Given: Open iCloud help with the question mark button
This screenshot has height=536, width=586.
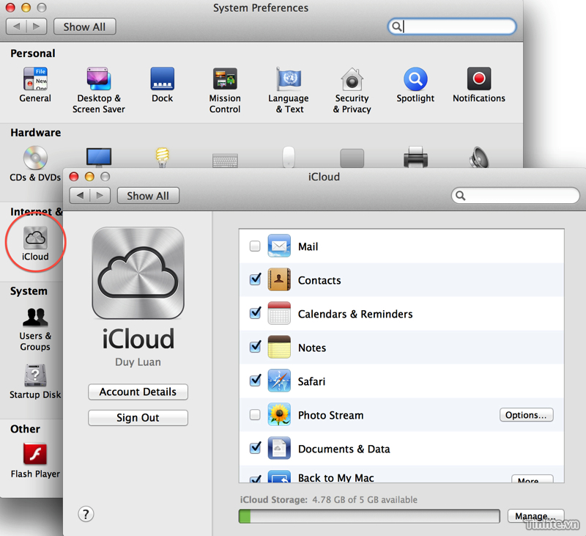Looking at the screenshot, I should pos(86,514).
